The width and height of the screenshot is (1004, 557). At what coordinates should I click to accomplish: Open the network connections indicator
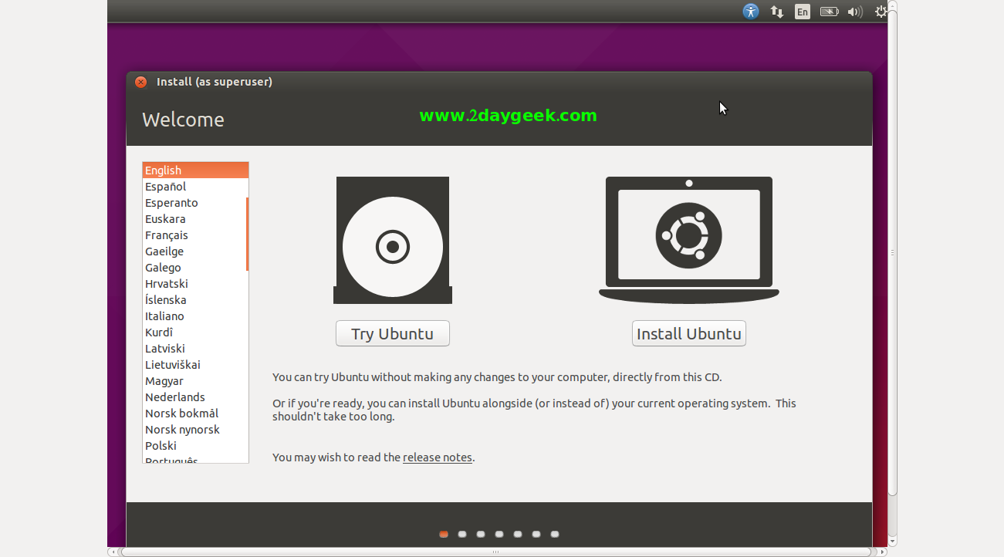[x=777, y=12]
